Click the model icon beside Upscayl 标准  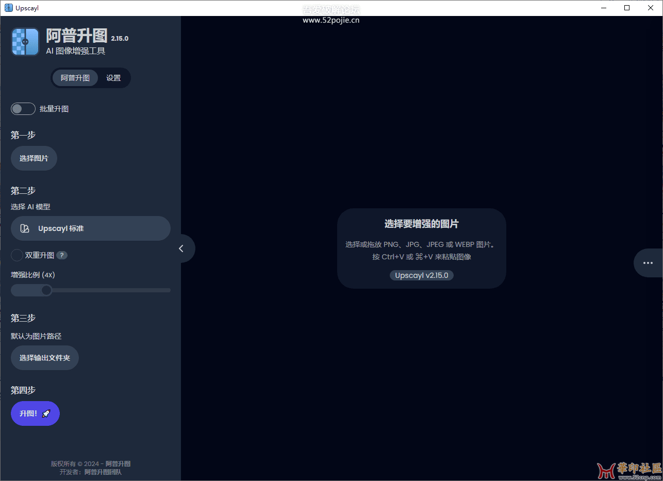tap(25, 228)
